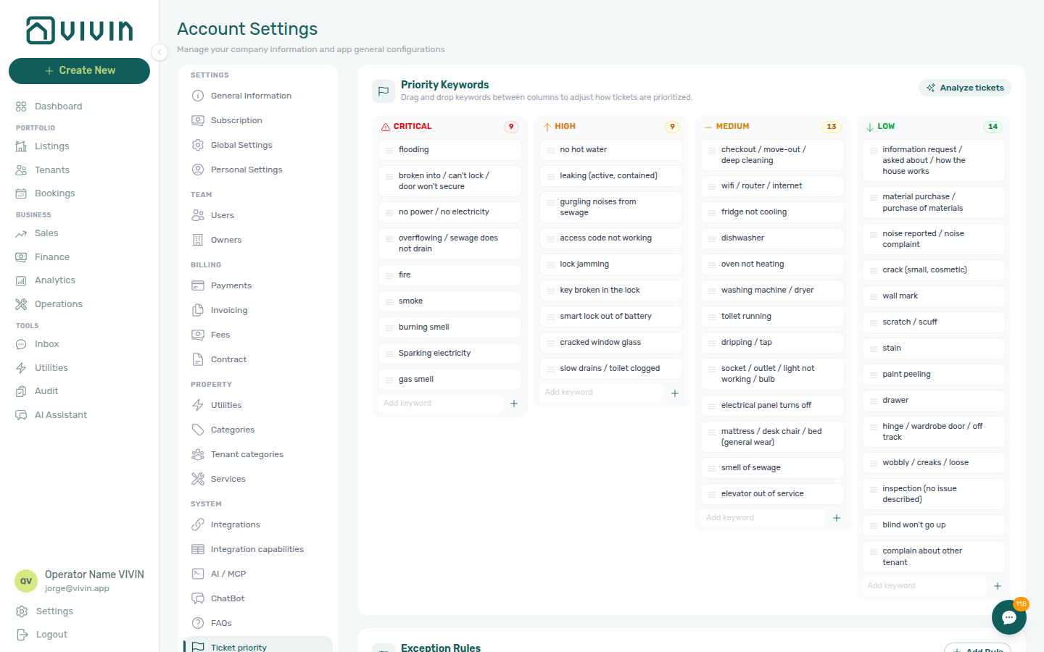Click the Utilities lightning icon in main sidebar
Image resolution: width=1044 pixels, height=652 pixels.
point(21,368)
